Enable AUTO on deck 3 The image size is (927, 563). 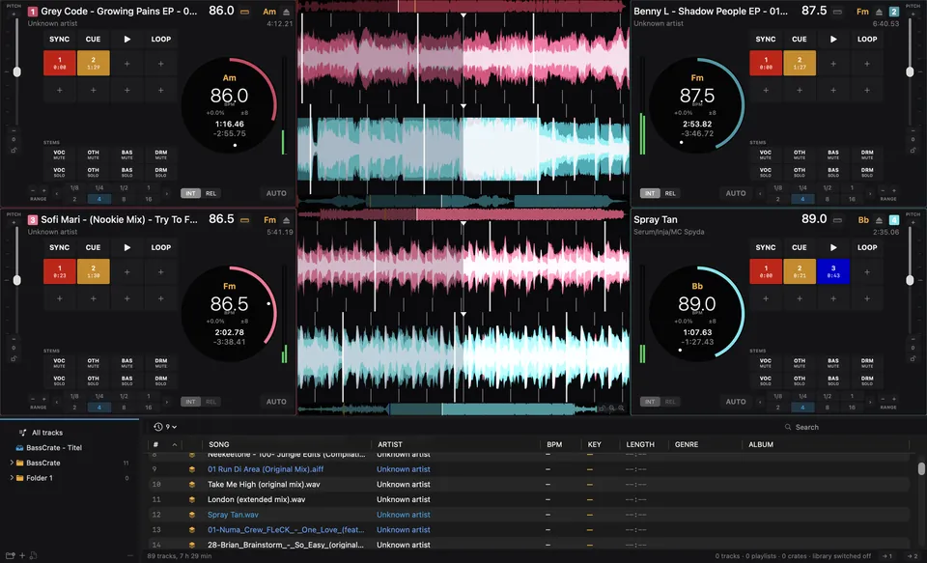tap(276, 402)
